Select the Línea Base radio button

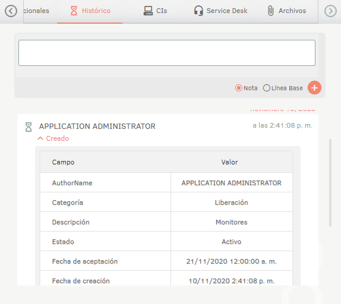[x=266, y=88]
